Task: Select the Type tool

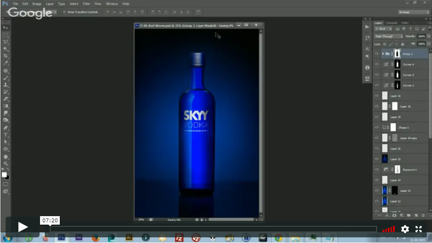Action: point(6,135)
